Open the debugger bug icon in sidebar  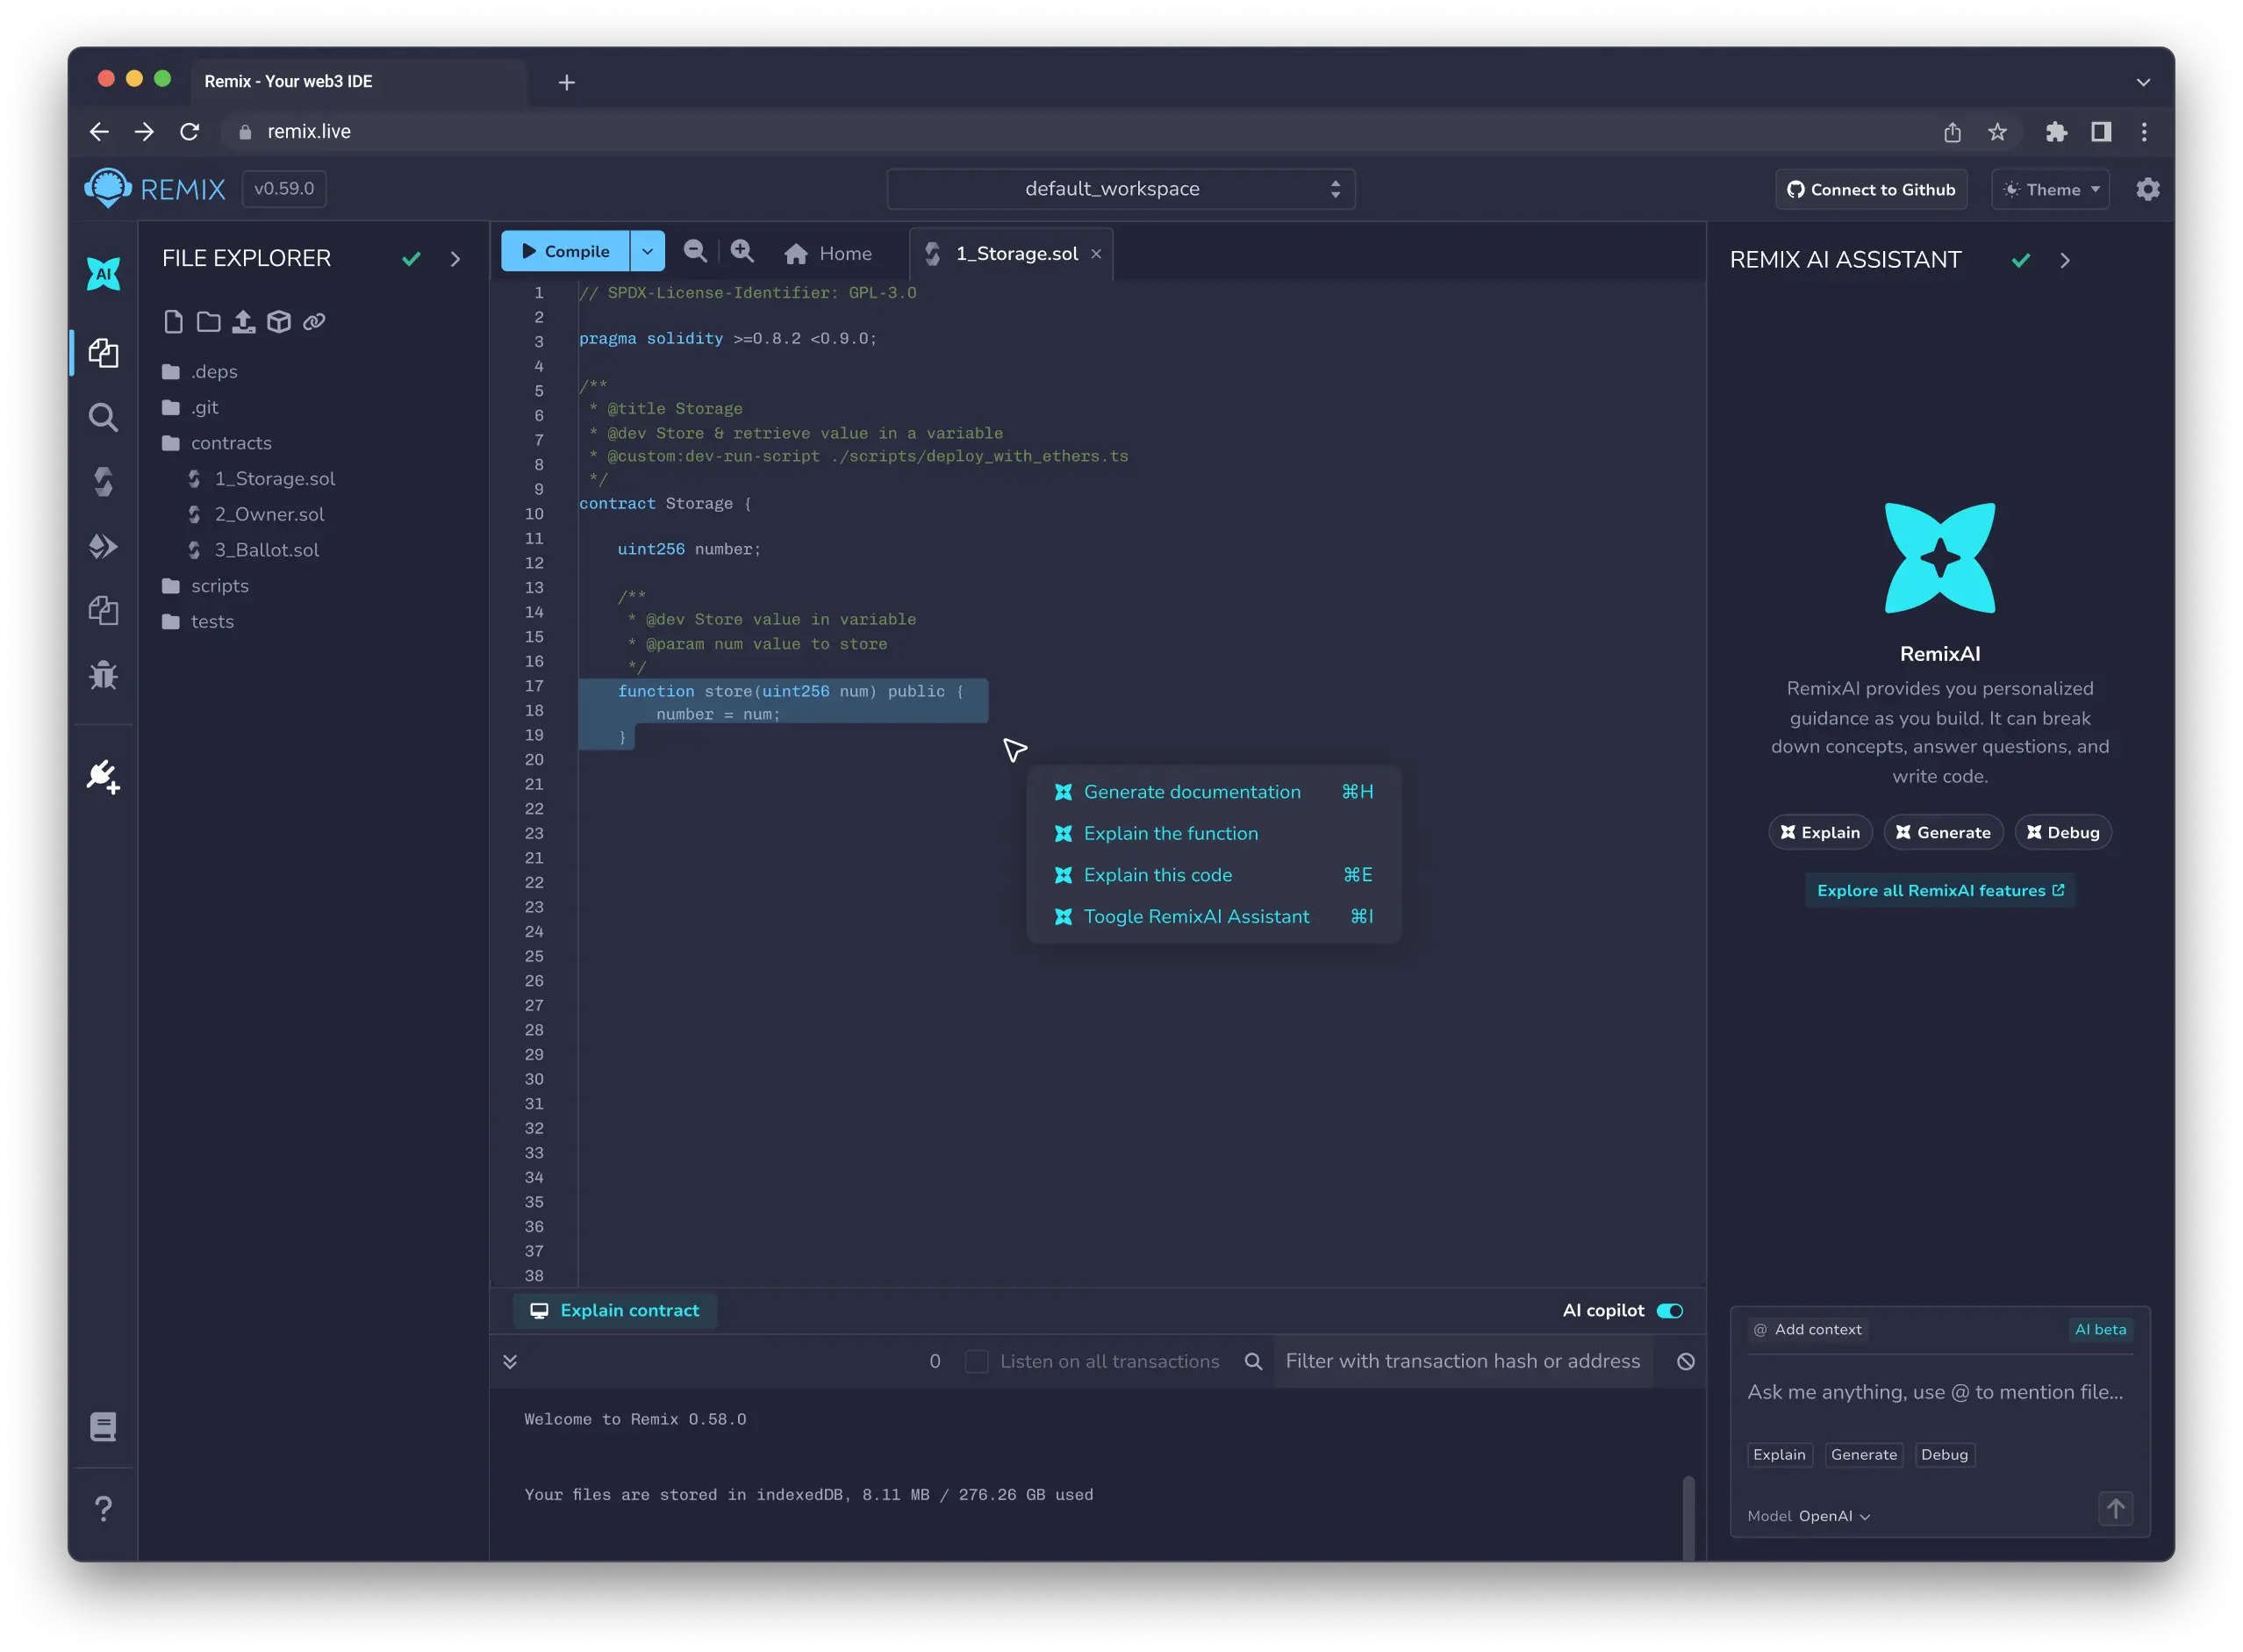tap(103, 675)
